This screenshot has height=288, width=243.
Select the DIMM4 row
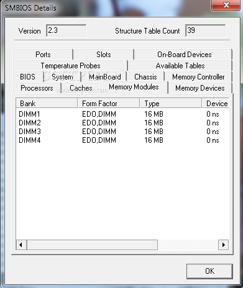tap(122, 140)
